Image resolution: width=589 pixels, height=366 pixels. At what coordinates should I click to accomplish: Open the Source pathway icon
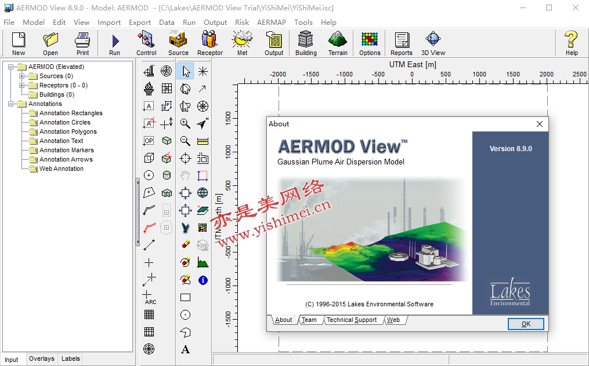[178, 43]
